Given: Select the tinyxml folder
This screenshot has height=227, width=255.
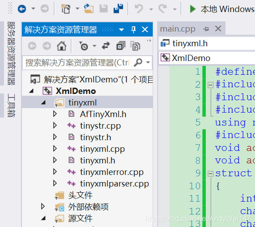Looking at the screenshot, I should click(83, 103).
